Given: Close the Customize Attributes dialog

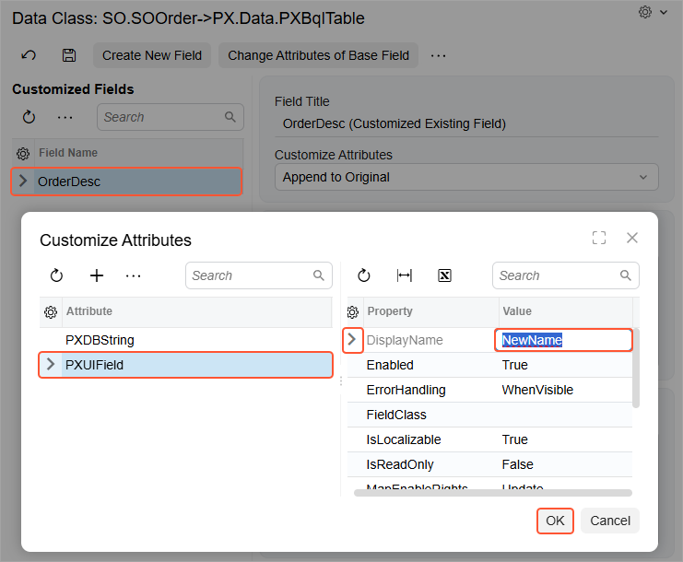Looking at the screenshot, I should click(632, 238).
